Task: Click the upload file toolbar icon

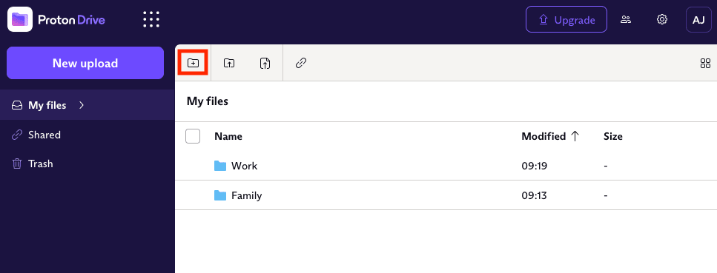Action: [265, 63]
